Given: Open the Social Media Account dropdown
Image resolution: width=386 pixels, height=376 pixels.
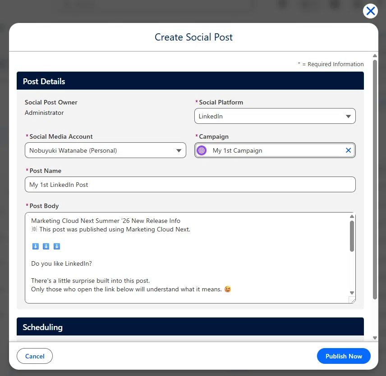Looking at the screenshot, I should [x=106, y=150].
